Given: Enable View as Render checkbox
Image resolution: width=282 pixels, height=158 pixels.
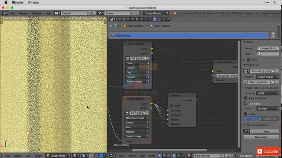Looking at the screenshot, I should pyautogui.click(x=245, y=98).
